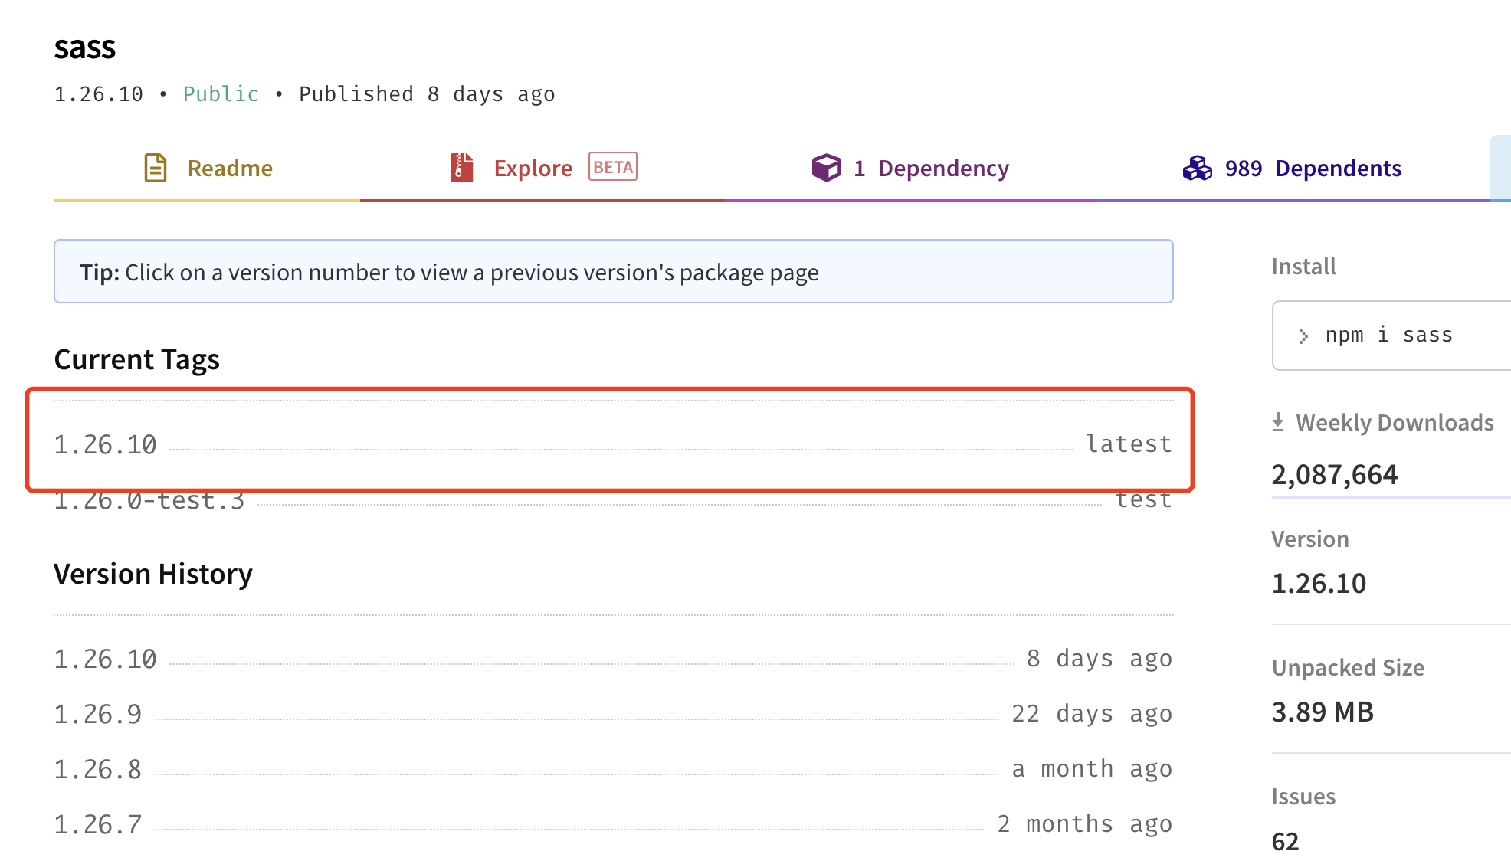Click the Weekly Downloads count 2,087,664
This screenshot has width=1511, height=861.
(1334, 474)
